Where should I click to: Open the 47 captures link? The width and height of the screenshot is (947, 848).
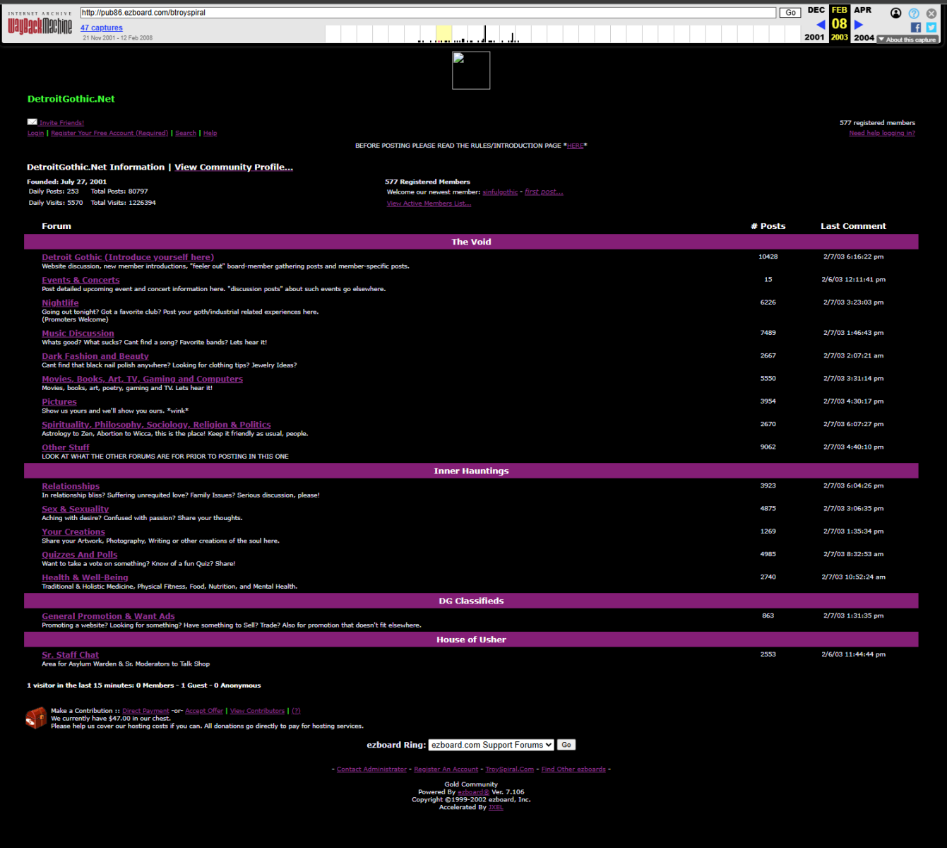click(101, 27)
